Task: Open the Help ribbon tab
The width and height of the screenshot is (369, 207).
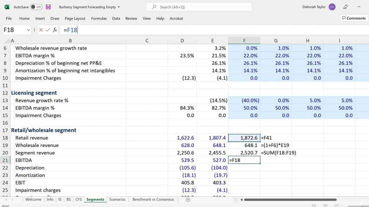Action: [x=160, y=18]
